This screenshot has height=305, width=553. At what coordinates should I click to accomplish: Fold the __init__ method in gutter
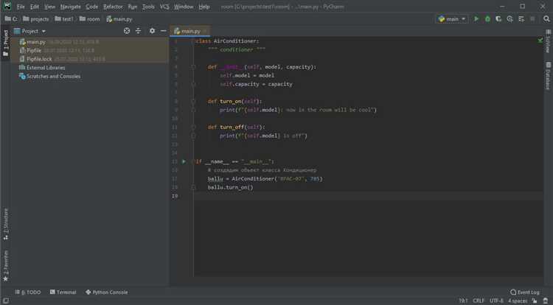click(x=193, y=67)
